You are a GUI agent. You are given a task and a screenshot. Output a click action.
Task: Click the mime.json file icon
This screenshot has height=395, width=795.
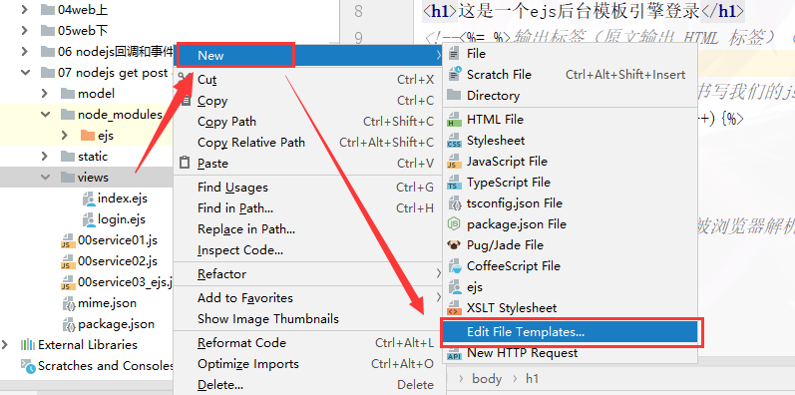point(68,303)
